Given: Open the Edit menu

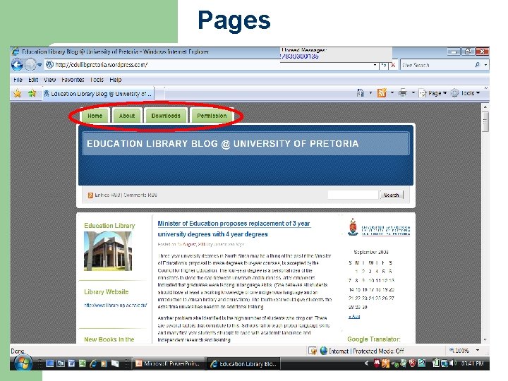Looking at the screenshot, I should point(33,80).
